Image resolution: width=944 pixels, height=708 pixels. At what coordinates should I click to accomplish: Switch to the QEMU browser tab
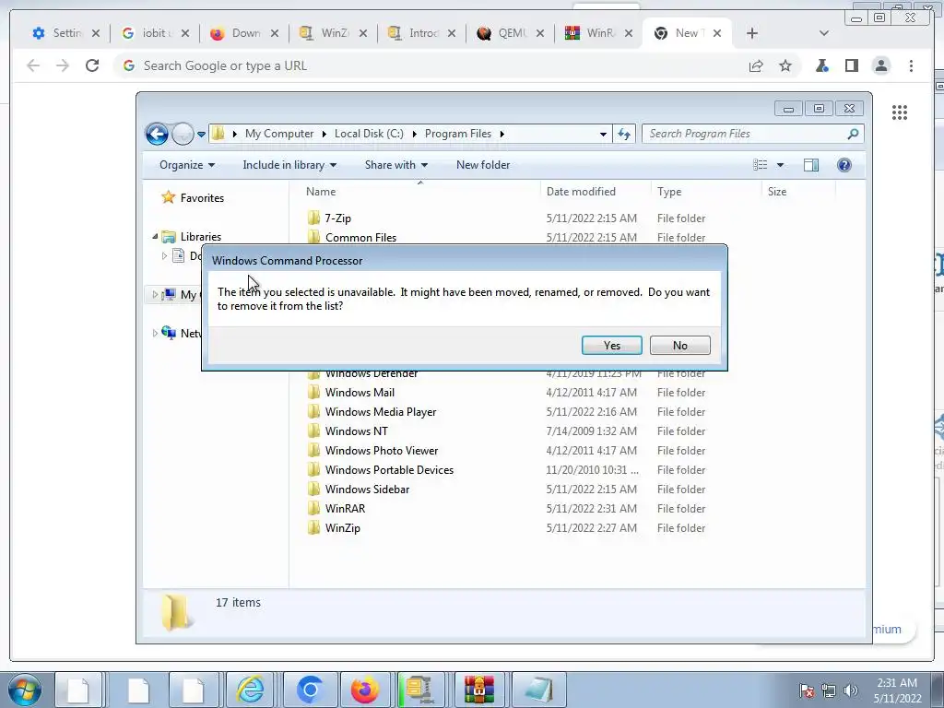502,33
